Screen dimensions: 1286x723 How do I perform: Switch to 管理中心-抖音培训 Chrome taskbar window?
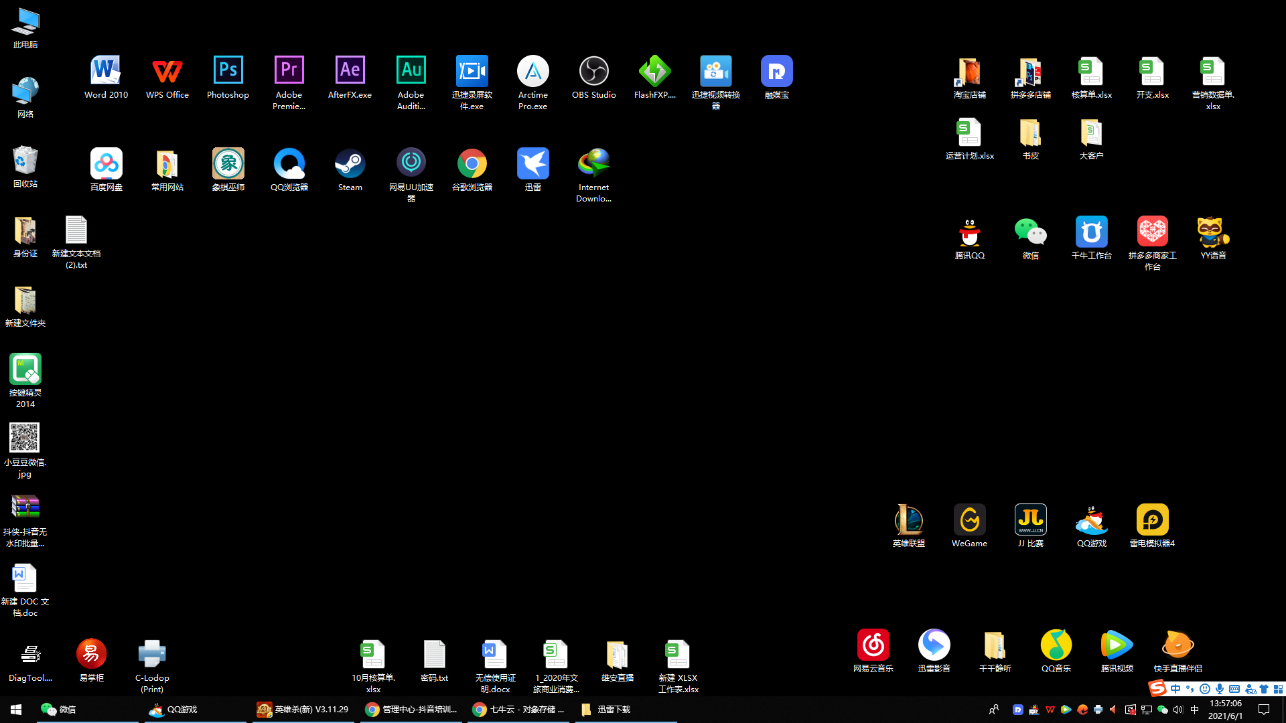[411, 709]
